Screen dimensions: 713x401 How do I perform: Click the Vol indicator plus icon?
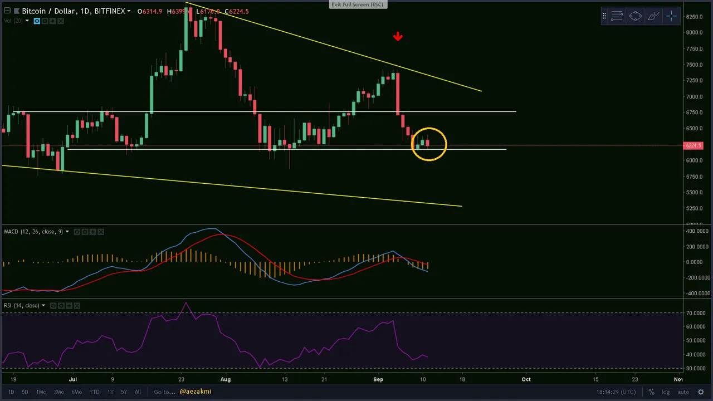(x=53, y=21)
